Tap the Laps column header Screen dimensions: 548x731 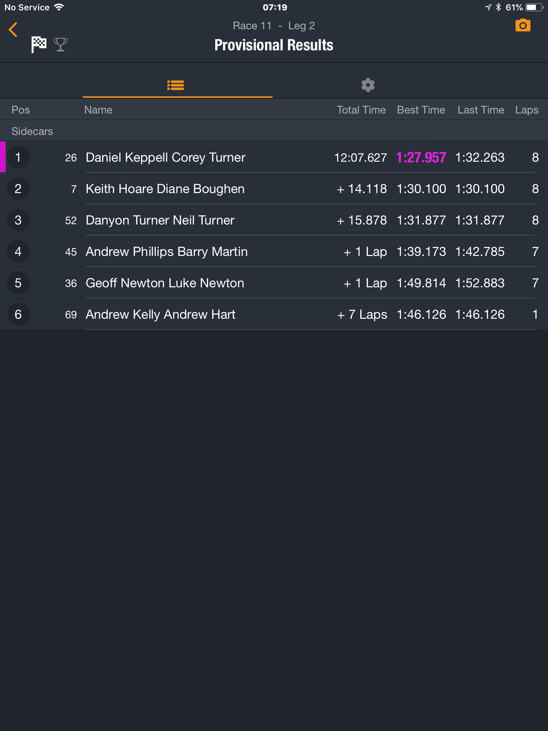coord(527,110)
